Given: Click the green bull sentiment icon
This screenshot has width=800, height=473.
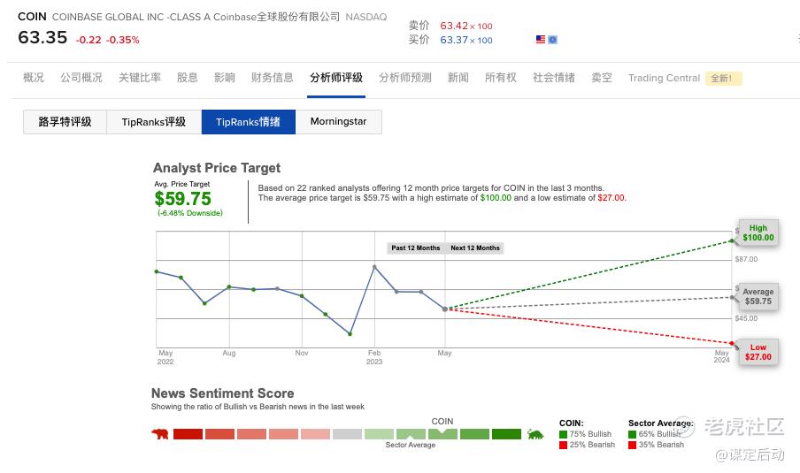Looking at the screenshot, I should coord(535,434).
